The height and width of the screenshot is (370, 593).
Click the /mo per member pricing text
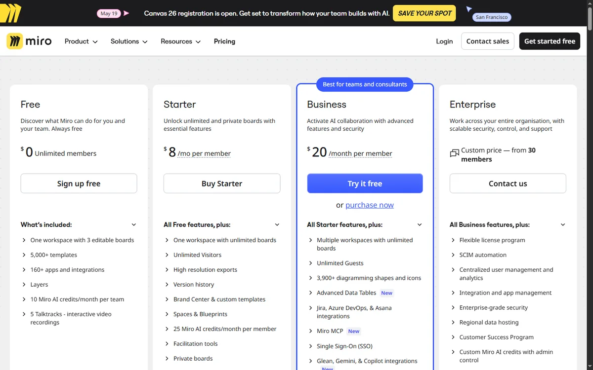pyautogui.click(x=204, y=153)
